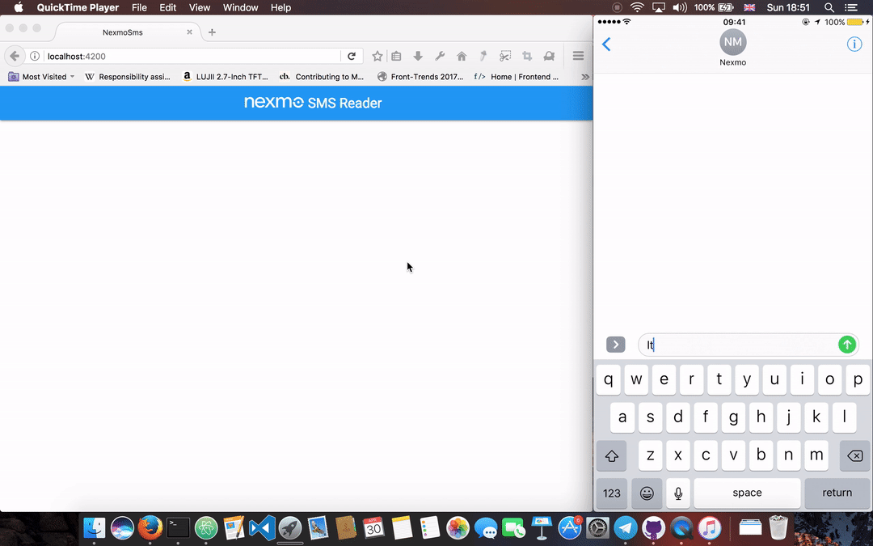Open the emoji keyboard
This screenshot has width=873, height=546.
[647, 493]
